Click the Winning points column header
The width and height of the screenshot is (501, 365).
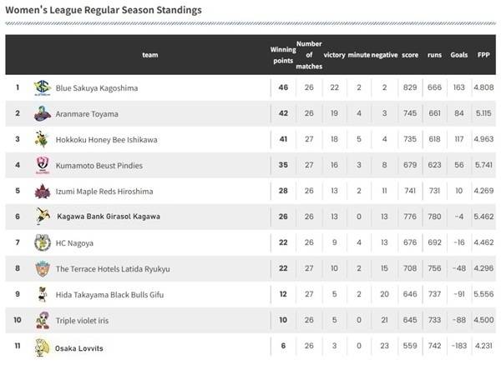pos(283,54)
